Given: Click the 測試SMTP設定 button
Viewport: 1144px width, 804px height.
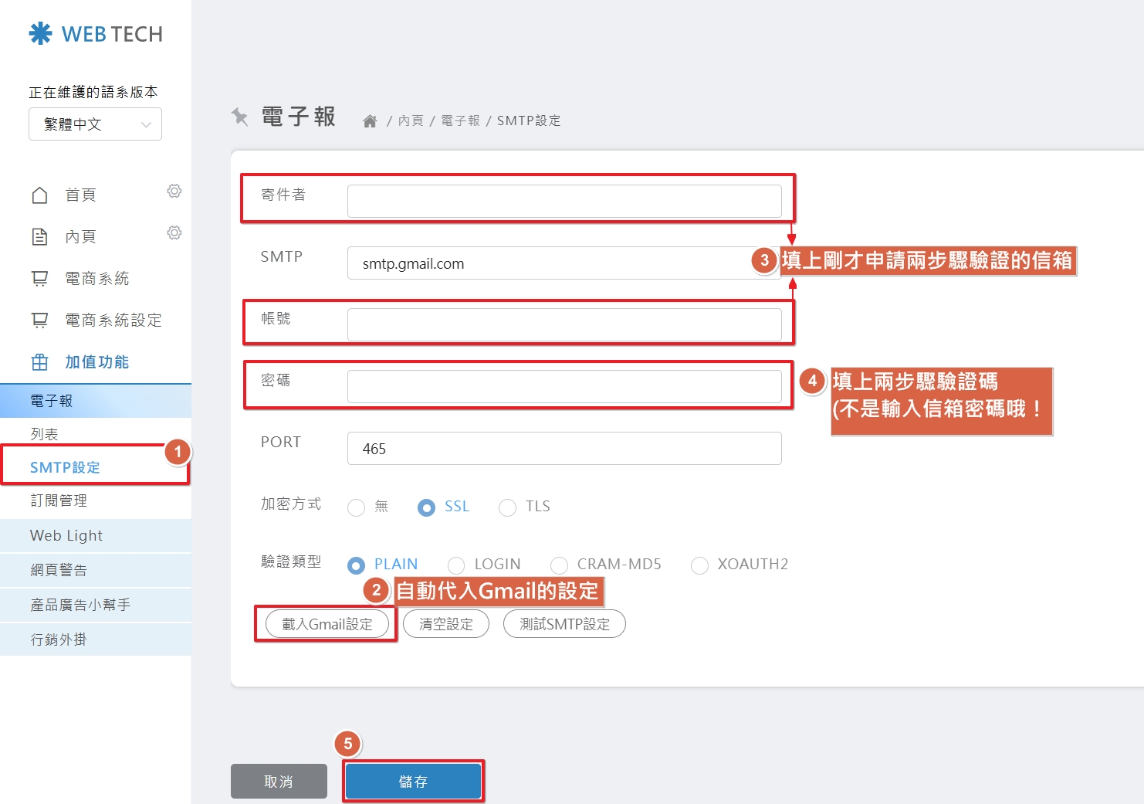Looking at the screenshot, I should [564, 623].
